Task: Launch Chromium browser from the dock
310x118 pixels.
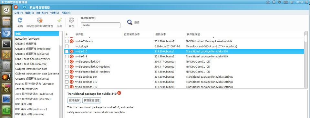Action: pyautogui.click(x=6, y=33)
